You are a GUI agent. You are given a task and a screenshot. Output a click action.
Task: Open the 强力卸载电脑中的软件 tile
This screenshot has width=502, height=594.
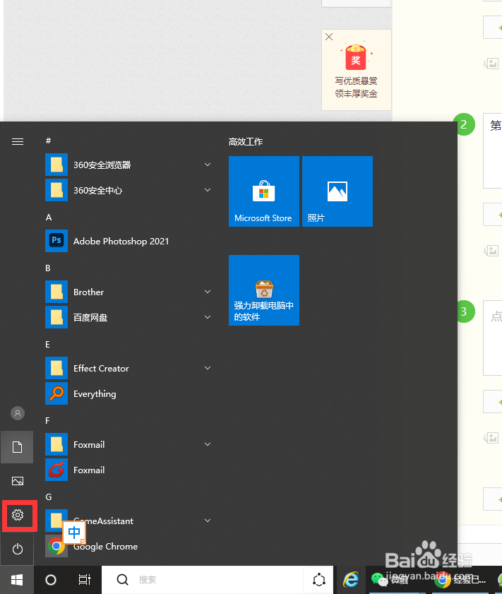point(264,290)
